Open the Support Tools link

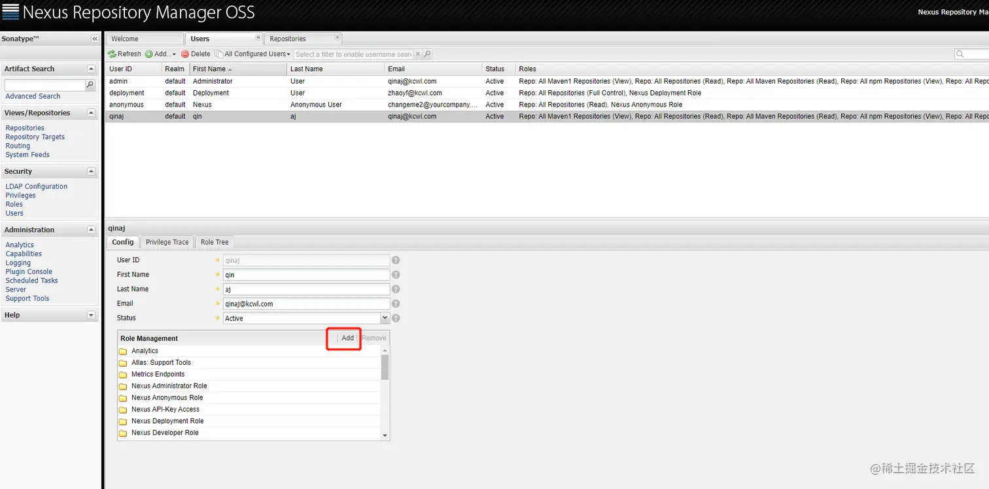click(27, 299)
